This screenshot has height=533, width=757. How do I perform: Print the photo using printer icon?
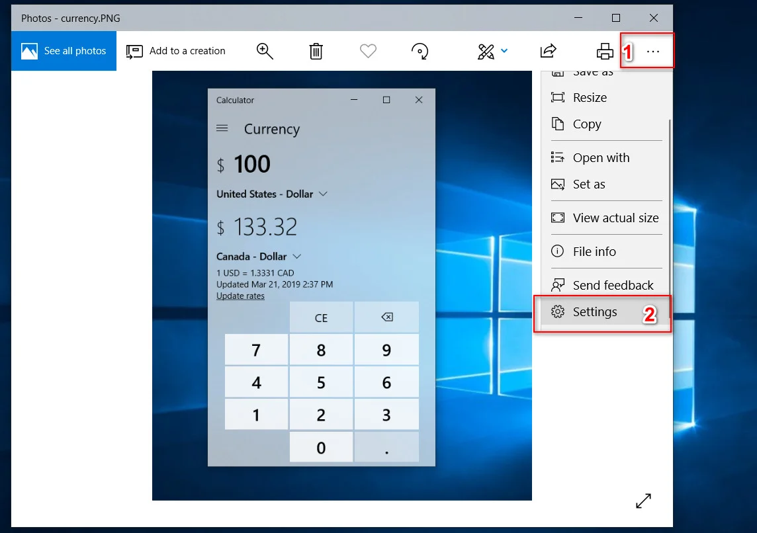tap(604, 51)
